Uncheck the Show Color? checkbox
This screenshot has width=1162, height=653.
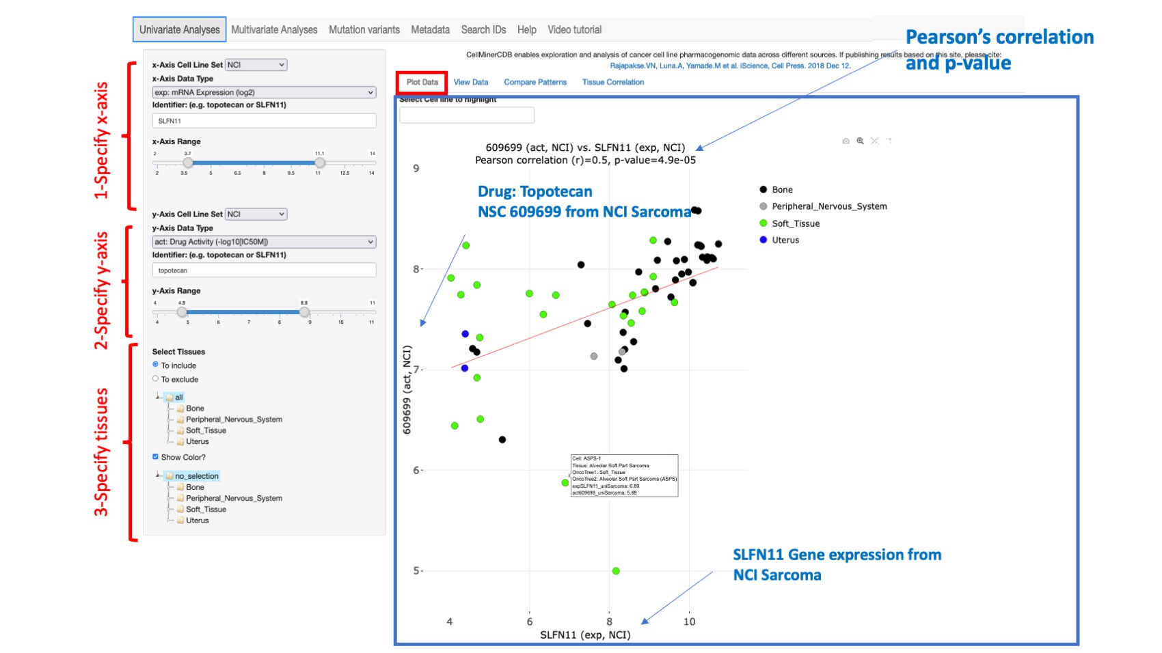pyautogui.click(x=155, y=457)
